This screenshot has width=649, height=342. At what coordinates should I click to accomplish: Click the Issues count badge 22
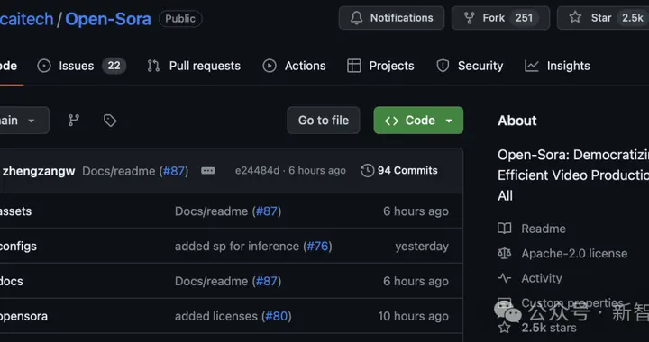click(114, 66)
